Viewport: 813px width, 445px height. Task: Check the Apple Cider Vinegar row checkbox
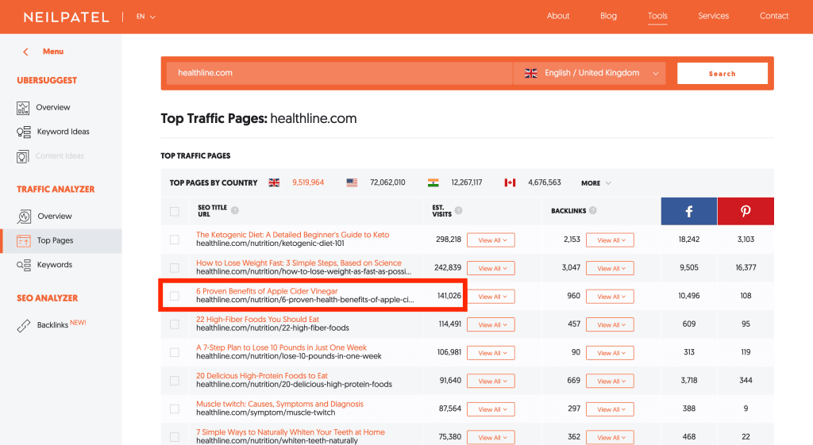pyautogui.click(x=175, y=296)
